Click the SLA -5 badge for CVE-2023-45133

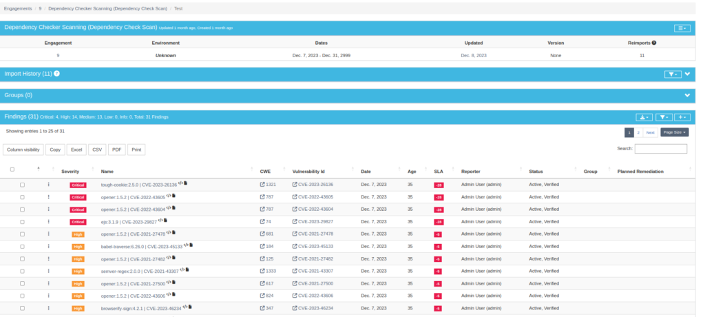tap(438, 247)
